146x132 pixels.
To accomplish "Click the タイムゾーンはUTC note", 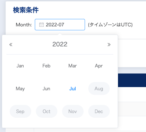I will (110, 25).
